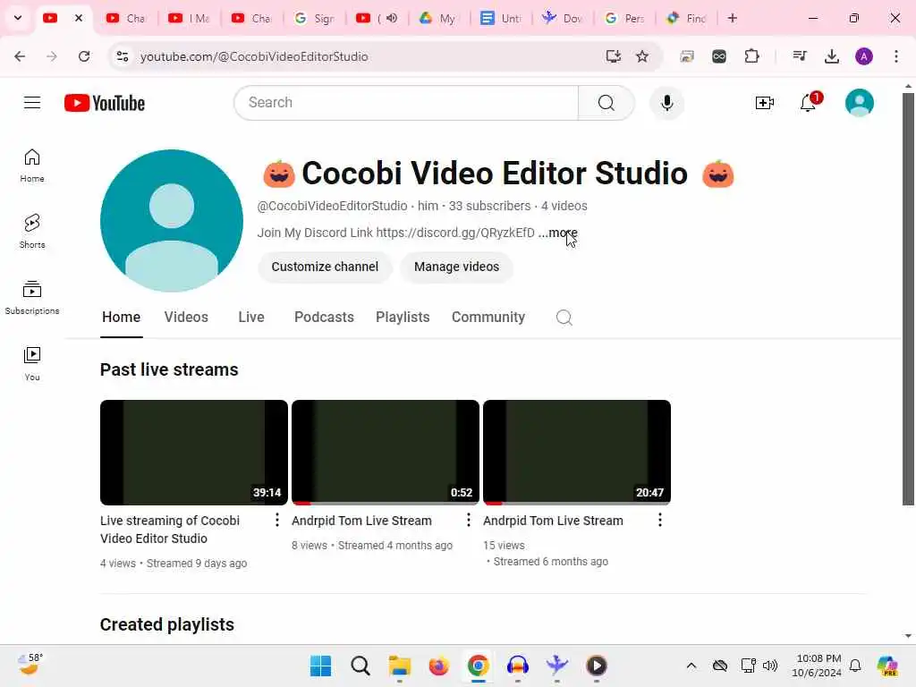The width and height of the screenshot is (916, 687).
Task: Open the YouTube hamburger guide menu
Action: [32, 103]
